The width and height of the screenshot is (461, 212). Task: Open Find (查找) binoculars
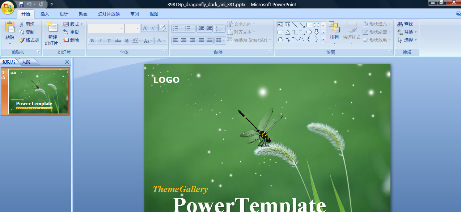pyautogui.click(x=405, y=24)
